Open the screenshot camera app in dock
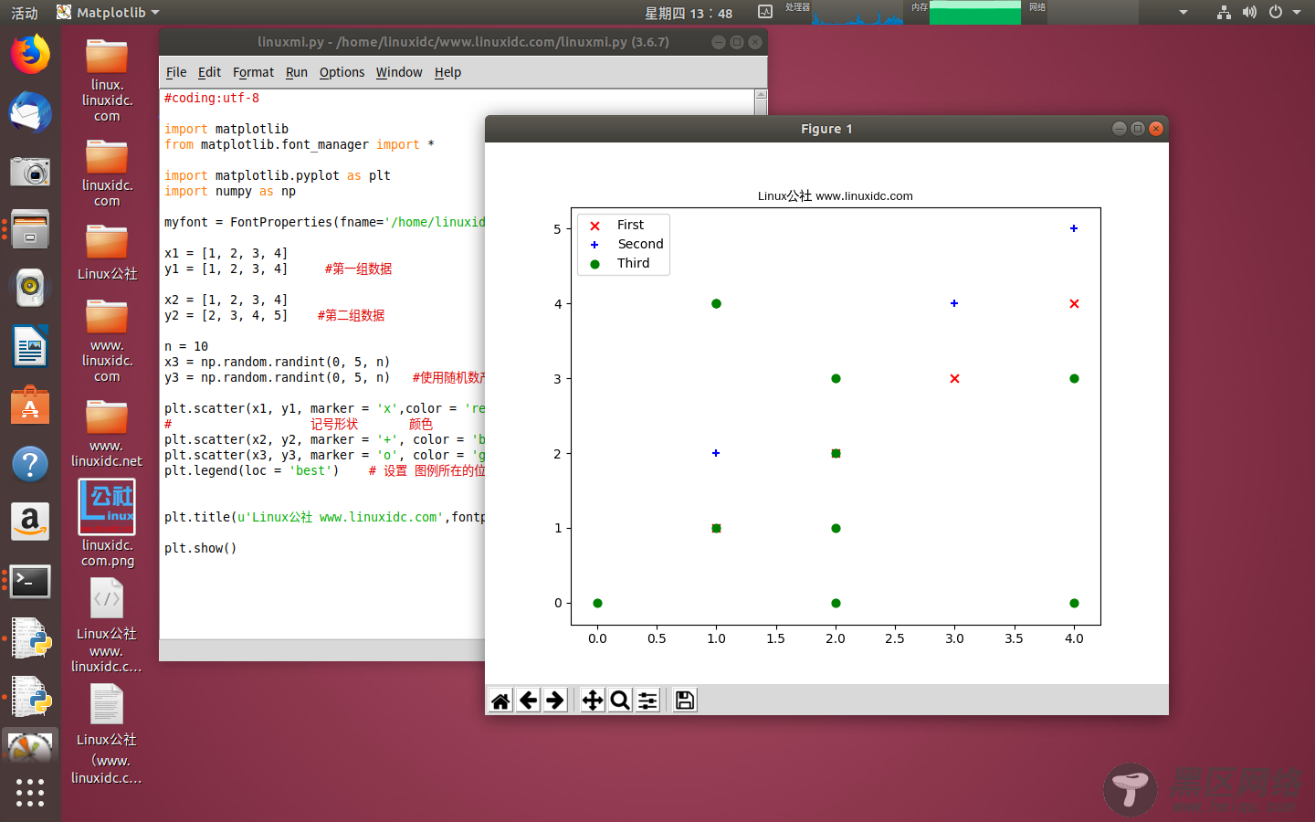Viewport: 1315px width, 822px height. (30, 172)
